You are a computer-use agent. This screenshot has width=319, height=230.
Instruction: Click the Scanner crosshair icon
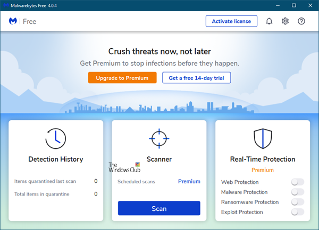click(159, 139)
